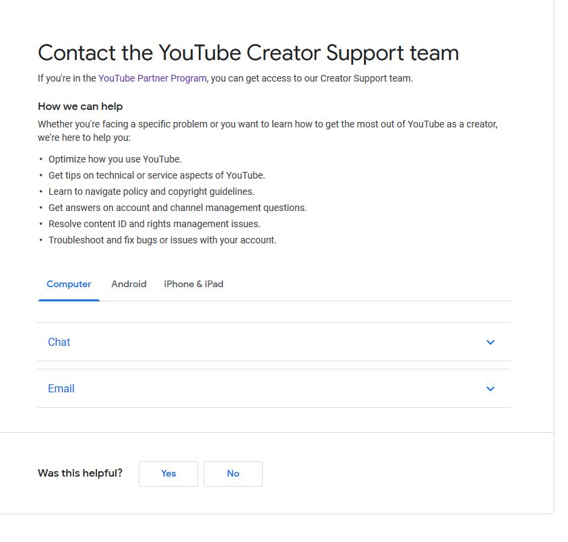
Task: Activate the Computer tab
Action: coord(69,284)
